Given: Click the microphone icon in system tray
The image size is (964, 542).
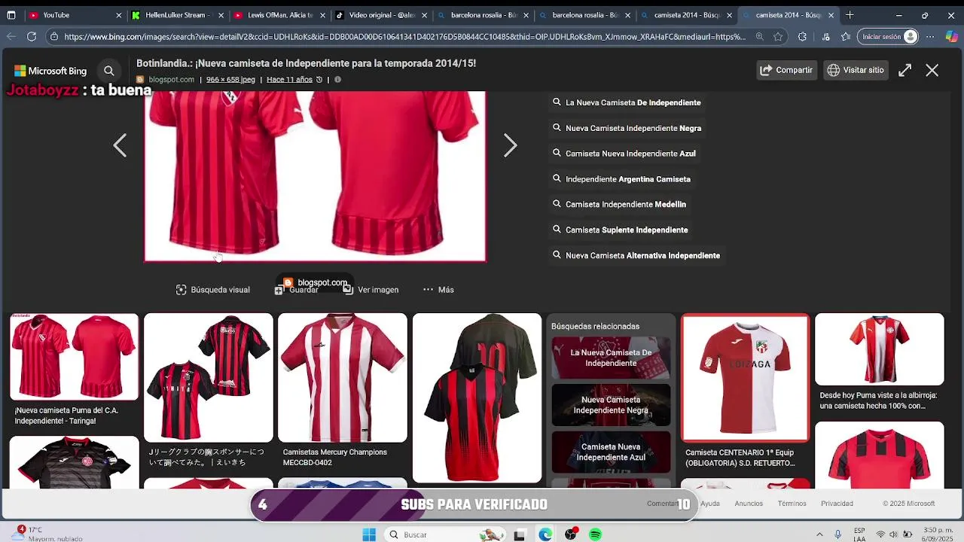Looking at the screenshot, I should [837, 534].
